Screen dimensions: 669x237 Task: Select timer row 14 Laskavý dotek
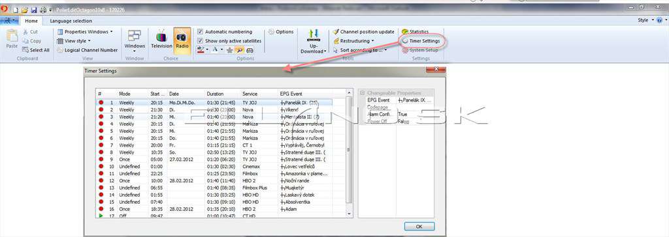coord(214,195)
